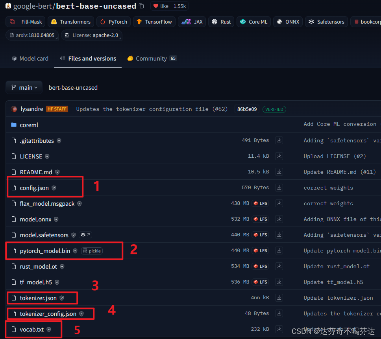Open the JAX tag
The width and height of the screenshot is (381, 339).
coord(192,22)
